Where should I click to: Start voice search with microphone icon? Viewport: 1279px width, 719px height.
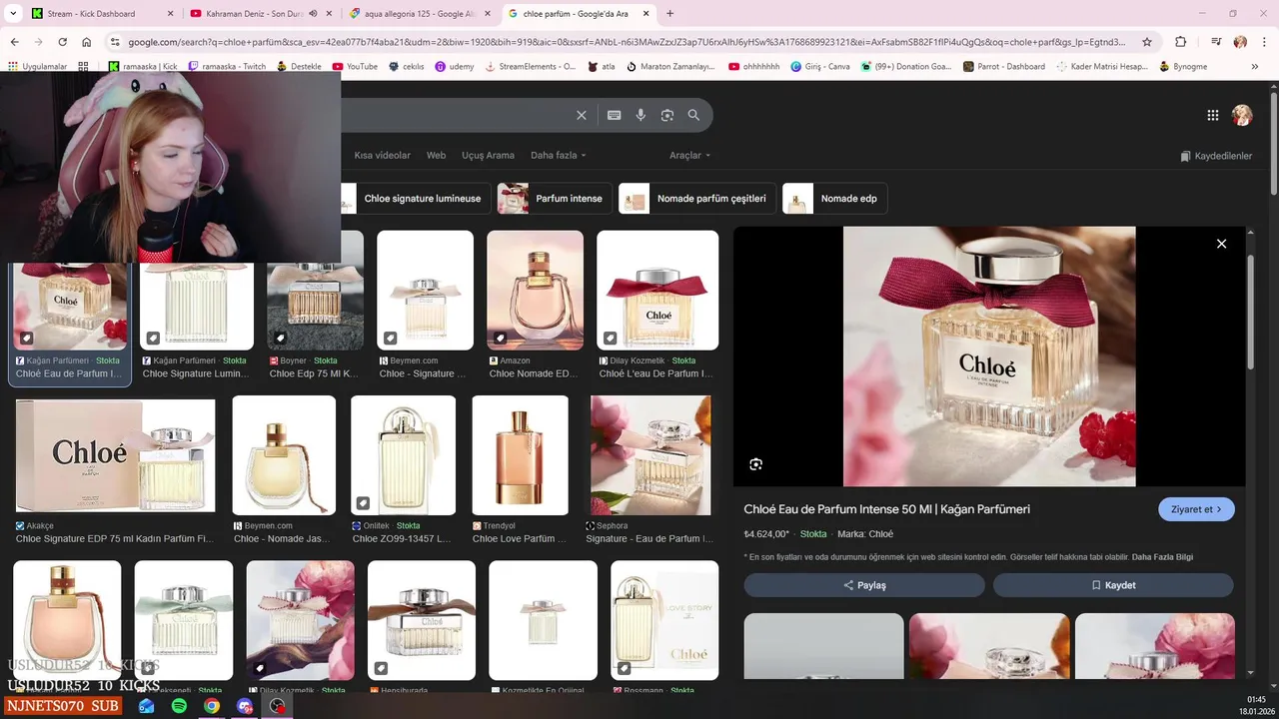coord(640,115)
